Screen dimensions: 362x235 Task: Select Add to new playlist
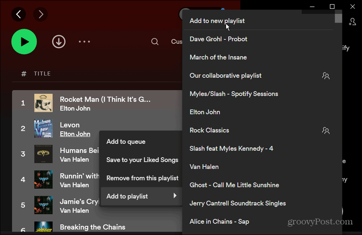click(x=217, y=21)
